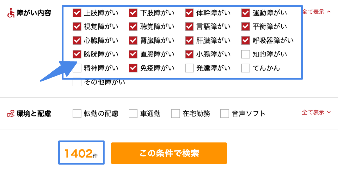Click the 1402件 result count
The image size is (338, 172).
point(82,153)
